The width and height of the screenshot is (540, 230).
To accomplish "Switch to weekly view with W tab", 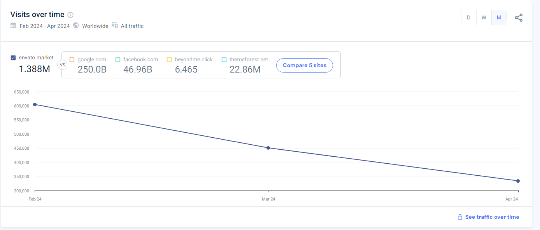I will click(484, 18).
